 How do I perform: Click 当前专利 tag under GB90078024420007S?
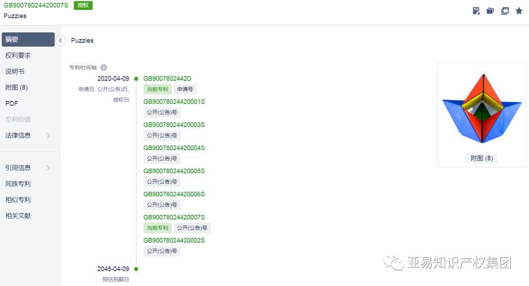[x=158, y=228]
